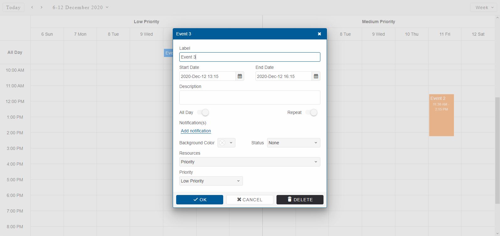Click the All Day row label
The width and height of the screenshot is (500, 236).
click(x=15, y=52)
